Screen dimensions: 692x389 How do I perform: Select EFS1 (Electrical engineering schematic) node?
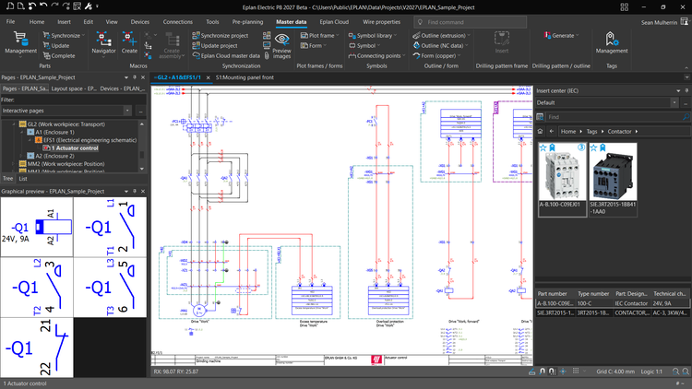coord(89,140)
